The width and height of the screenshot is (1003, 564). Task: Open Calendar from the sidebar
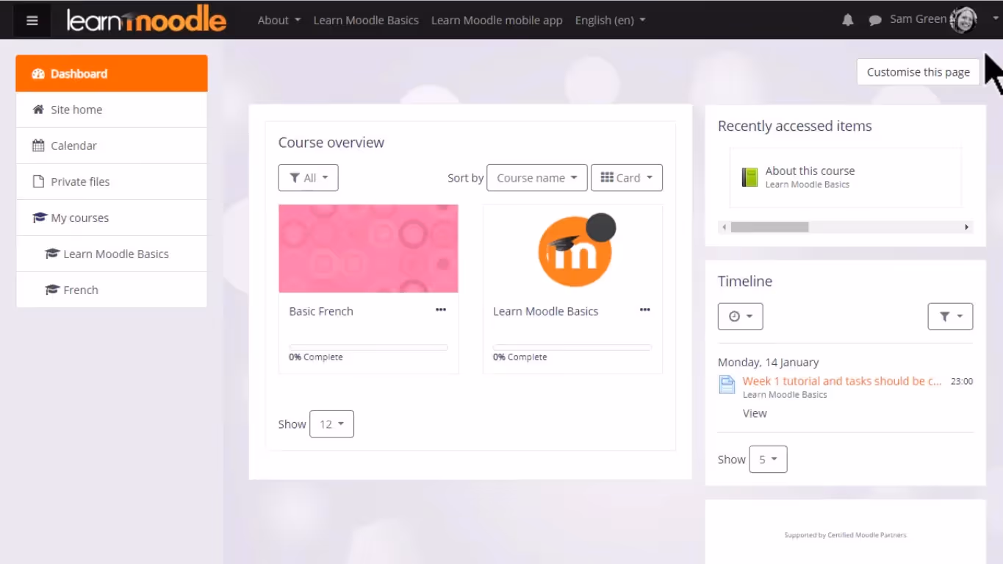[x=112, y=146]
